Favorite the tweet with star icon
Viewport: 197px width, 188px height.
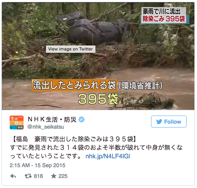[x=53, y=176]
